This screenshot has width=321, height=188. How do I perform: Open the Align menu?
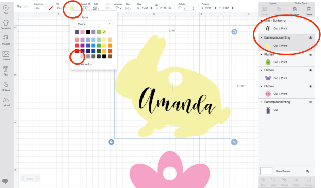(108, 8)
